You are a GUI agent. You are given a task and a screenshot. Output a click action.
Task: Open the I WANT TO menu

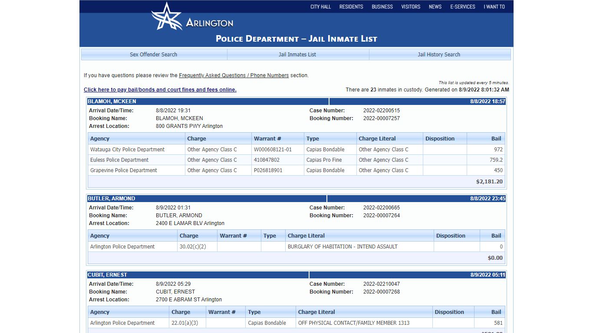pyautogui.click(x=494, y=7)
